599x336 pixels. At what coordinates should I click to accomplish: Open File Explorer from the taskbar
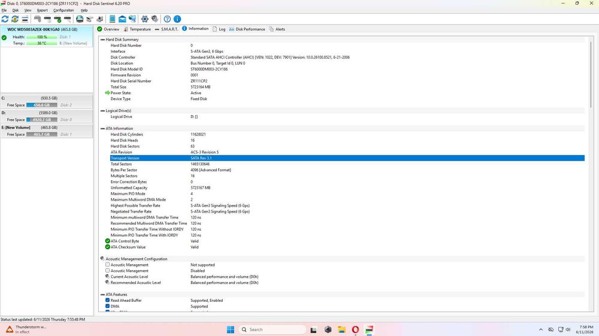pyautogui.click(x=341, y=329)
